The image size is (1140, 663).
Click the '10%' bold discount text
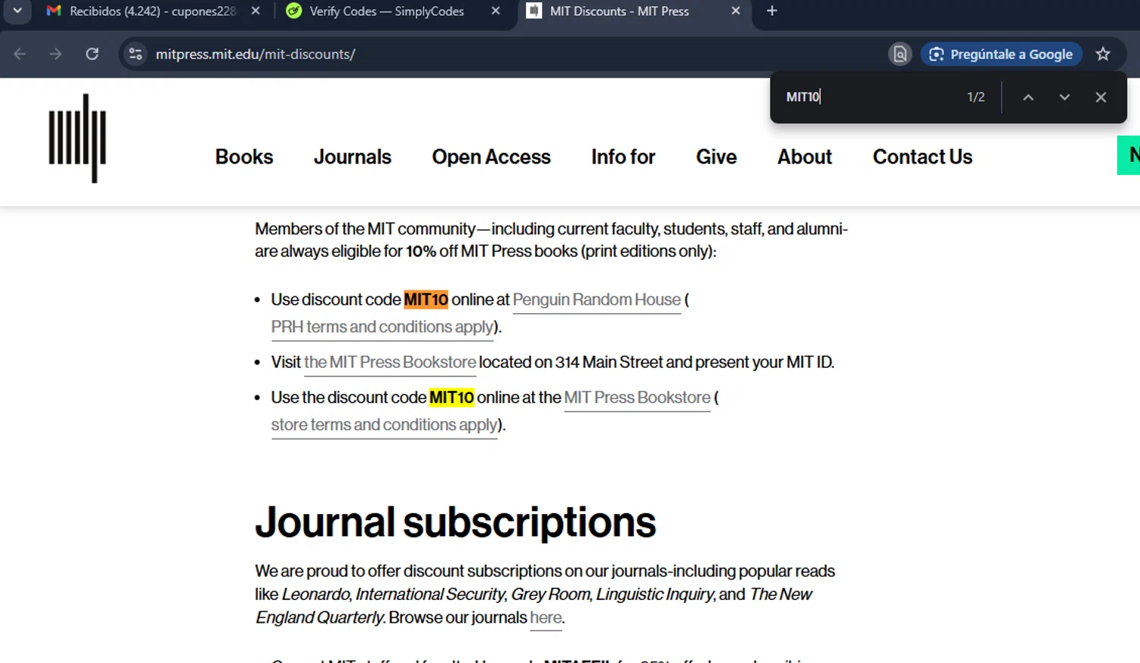click(x=420, y=251)
